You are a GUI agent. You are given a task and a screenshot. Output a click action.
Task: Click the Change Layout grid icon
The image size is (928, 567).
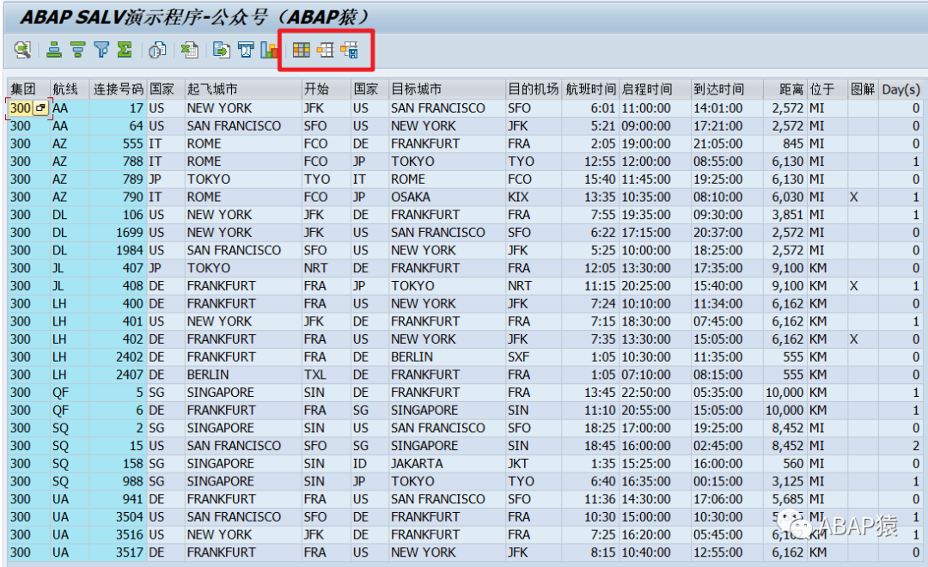(302, 50)
